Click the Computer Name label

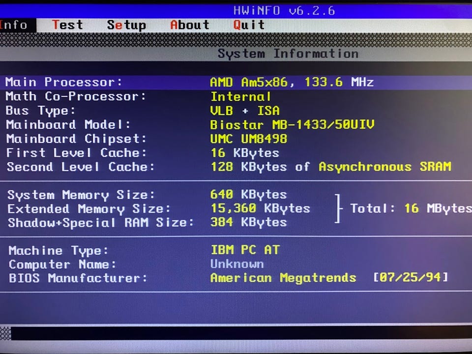62,265
